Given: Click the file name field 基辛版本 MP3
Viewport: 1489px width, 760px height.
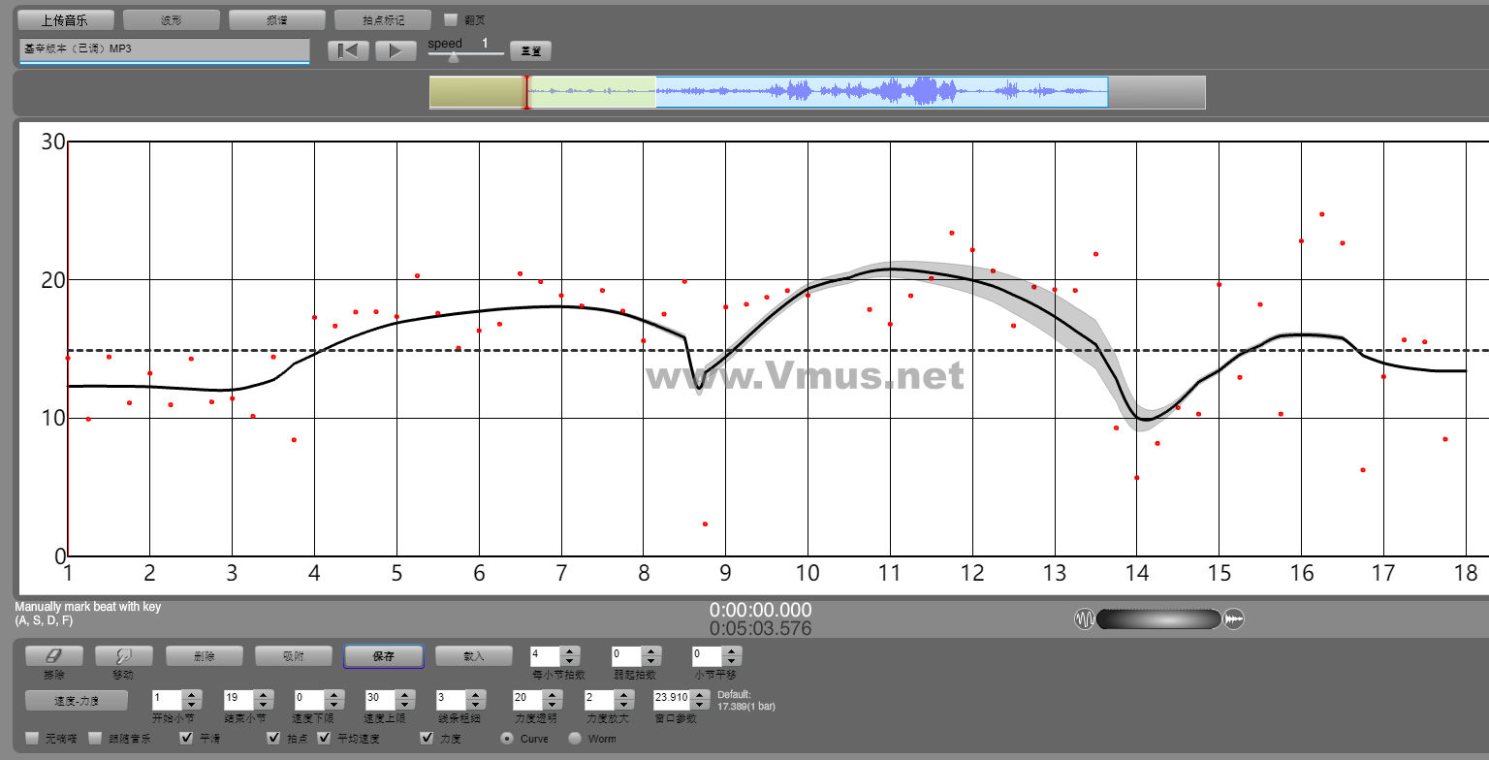Looking at the screenshot, I should coord(164,49).
